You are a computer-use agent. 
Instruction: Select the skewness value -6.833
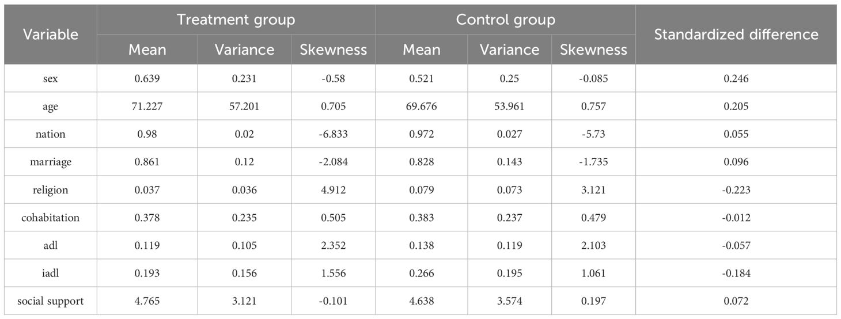click(333, 134)
